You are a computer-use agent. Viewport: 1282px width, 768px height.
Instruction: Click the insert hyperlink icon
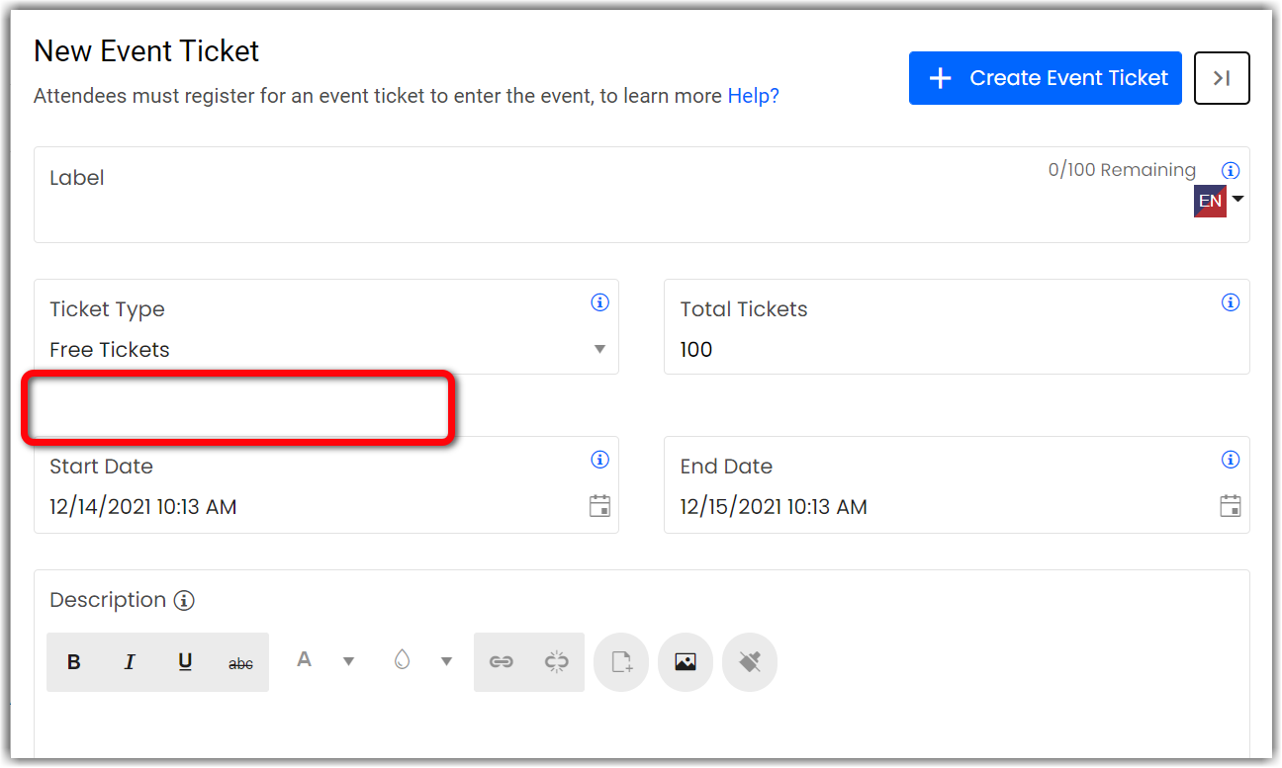pyautogui.click(x=502, y=662)
